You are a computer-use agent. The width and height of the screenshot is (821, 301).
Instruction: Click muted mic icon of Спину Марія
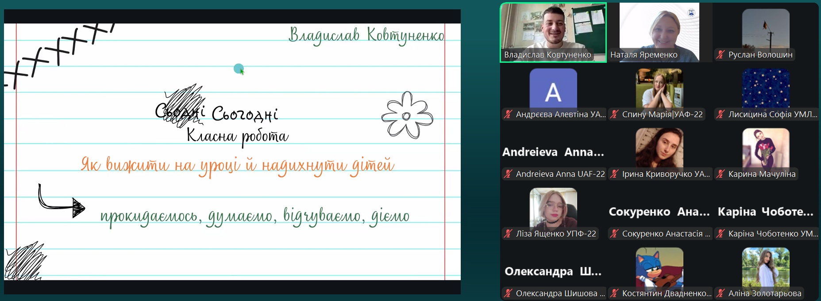coord(614,114)
